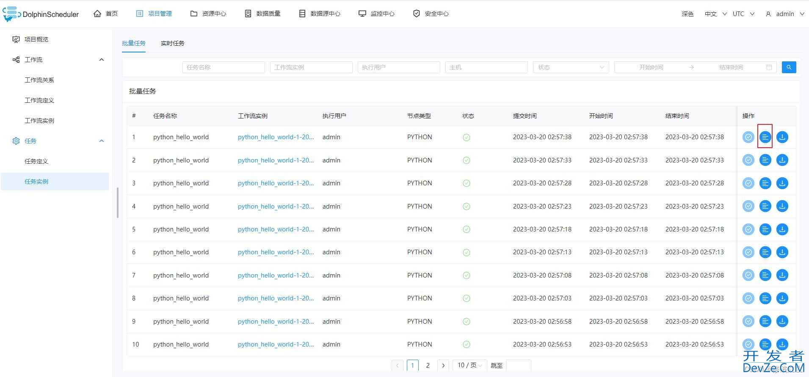Image resolution: width=809 pixels, height=377 pixels.
Task: Click the 开始时间 date field
Action: coord(651,67)
